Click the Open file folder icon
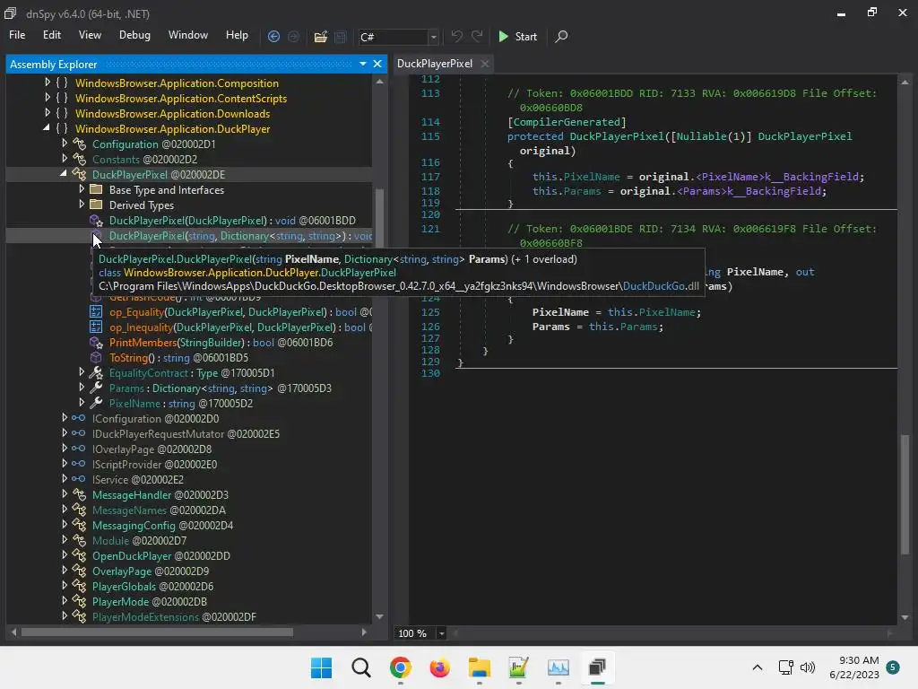 [x=320, y=37]
